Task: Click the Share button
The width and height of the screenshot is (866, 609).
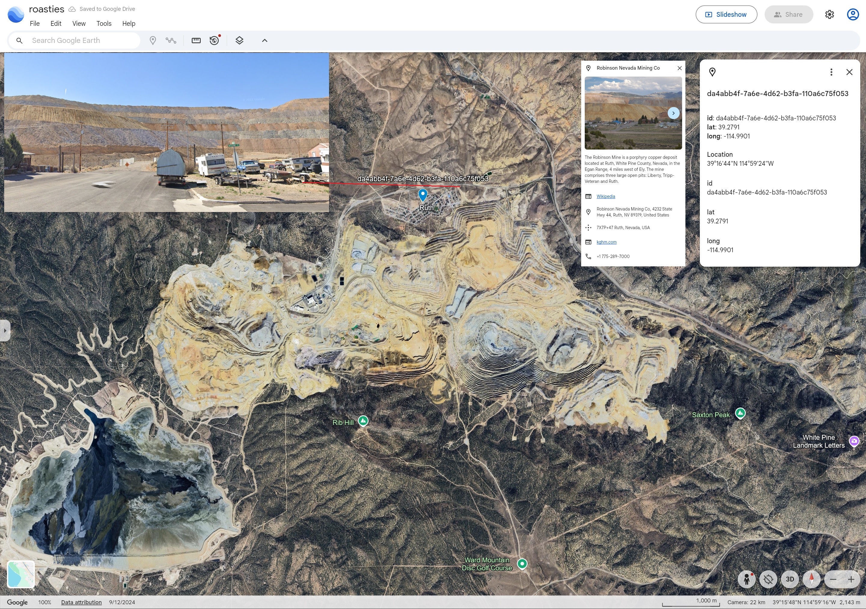Action: pos(788,14)
